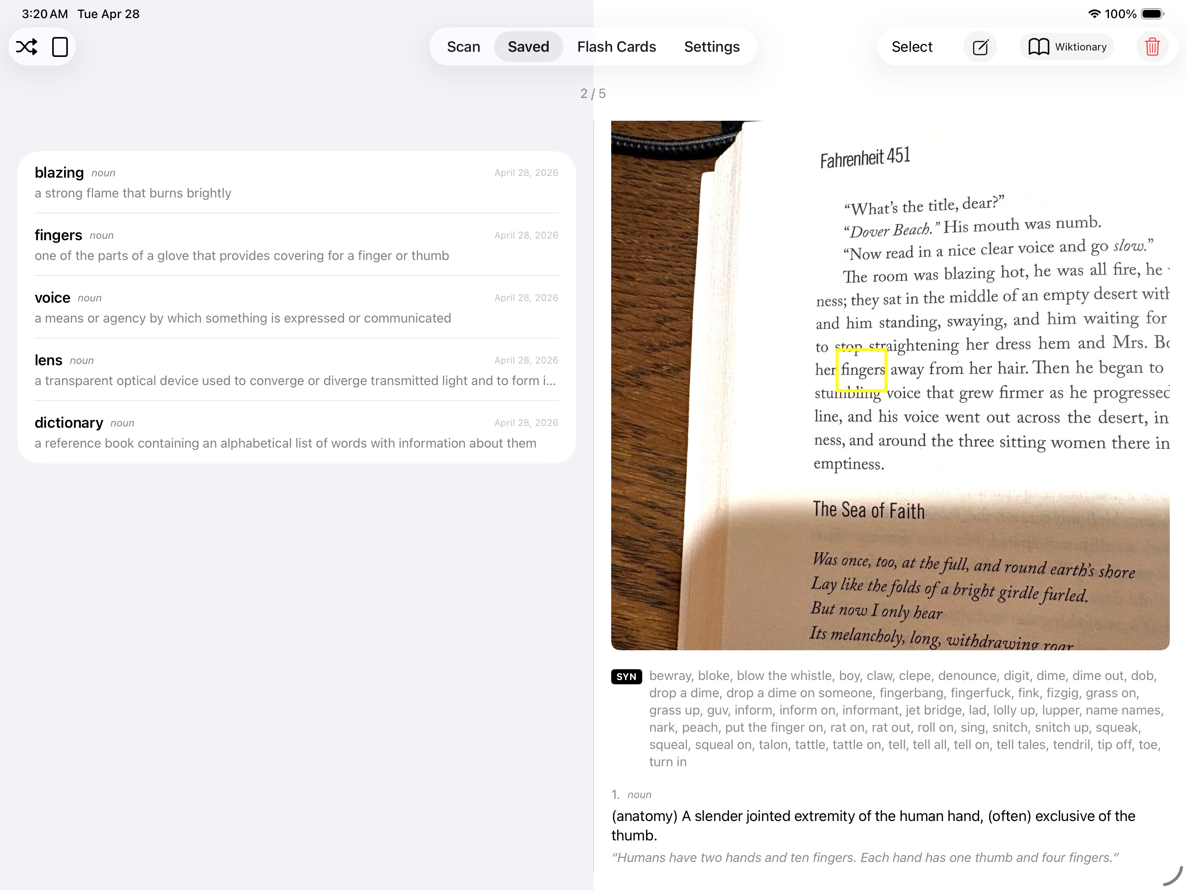Open the saved word 'voice'

(296, 307)
